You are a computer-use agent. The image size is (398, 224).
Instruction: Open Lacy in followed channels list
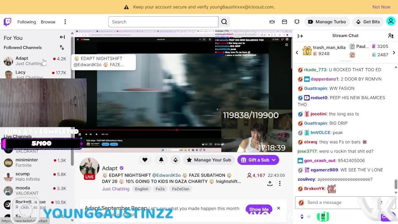point(35,74)
